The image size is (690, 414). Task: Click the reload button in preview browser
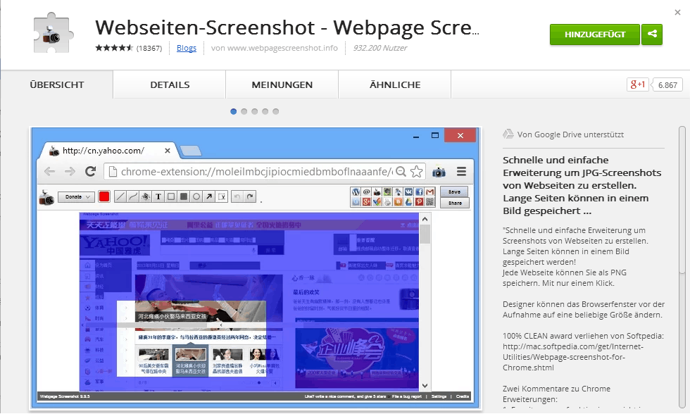(91, 171)
